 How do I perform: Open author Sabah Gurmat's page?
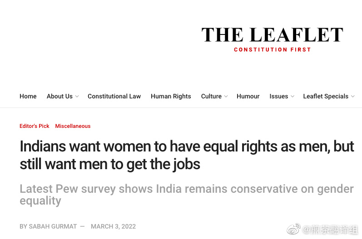point(53,227)
